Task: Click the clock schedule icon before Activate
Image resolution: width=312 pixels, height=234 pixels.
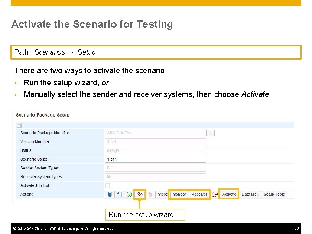Action: 214,194
